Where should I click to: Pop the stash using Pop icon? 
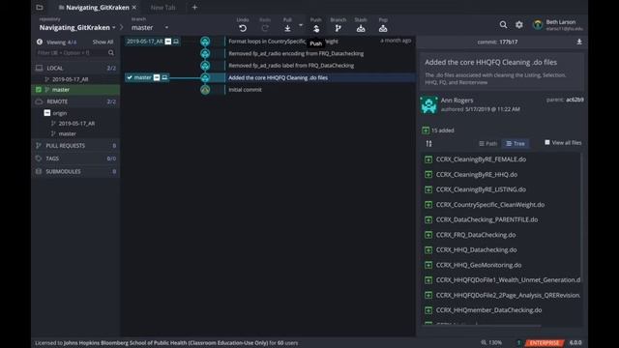[x=383, y=28]
